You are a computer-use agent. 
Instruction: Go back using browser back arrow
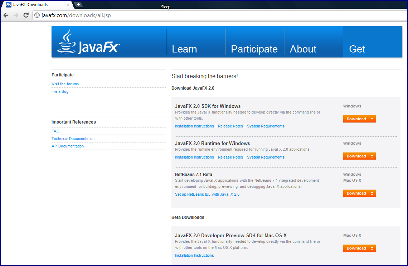click(x=6, y=15)
